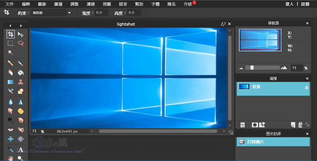The height and width of the screenshot is (161, 317).
Task: Select the rectangular Marquee tool
Action: point(11,43)
